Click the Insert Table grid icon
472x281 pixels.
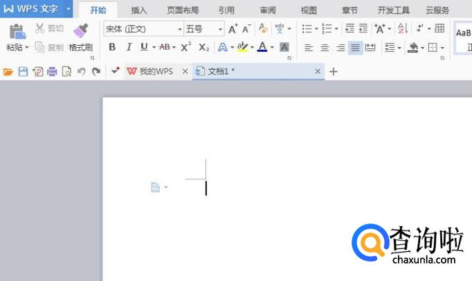coord(439,28)
